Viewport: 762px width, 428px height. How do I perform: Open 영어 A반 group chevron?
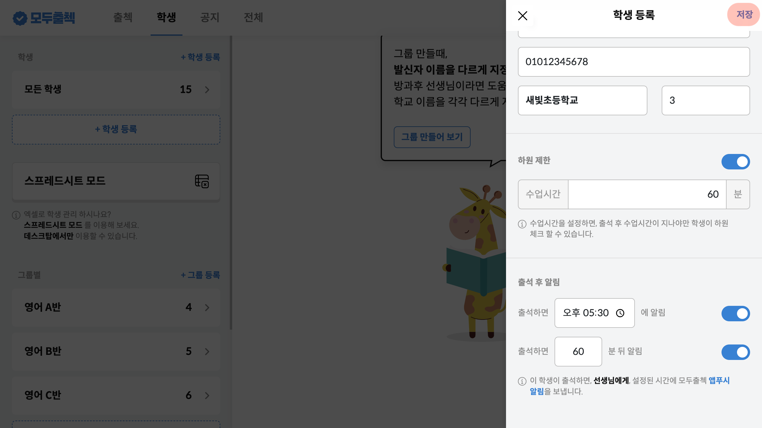pyautogui.click(x=207, y=307)
